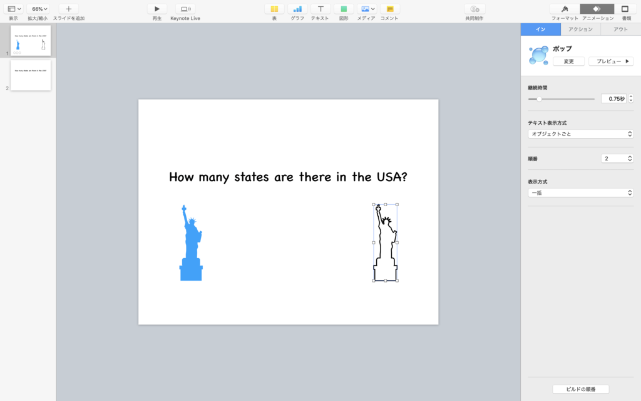Screen dimensions: 641x401
Task: Select slide 1 thumbnail
Action: (31, 41)
